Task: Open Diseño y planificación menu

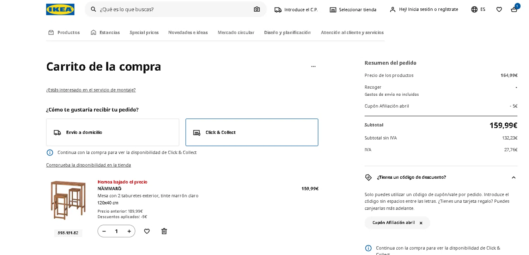Action: (x=287, y=32)
